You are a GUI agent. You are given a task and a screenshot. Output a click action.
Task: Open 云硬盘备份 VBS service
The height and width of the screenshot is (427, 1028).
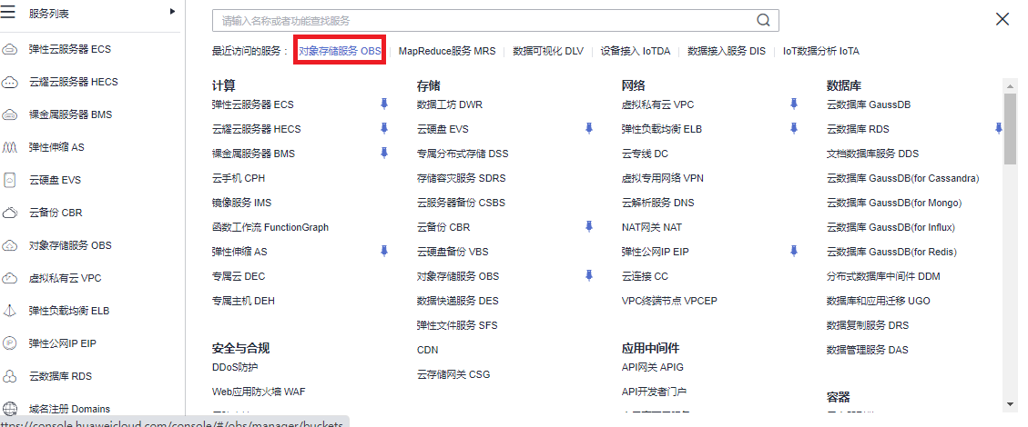click(x=453, y=252)
